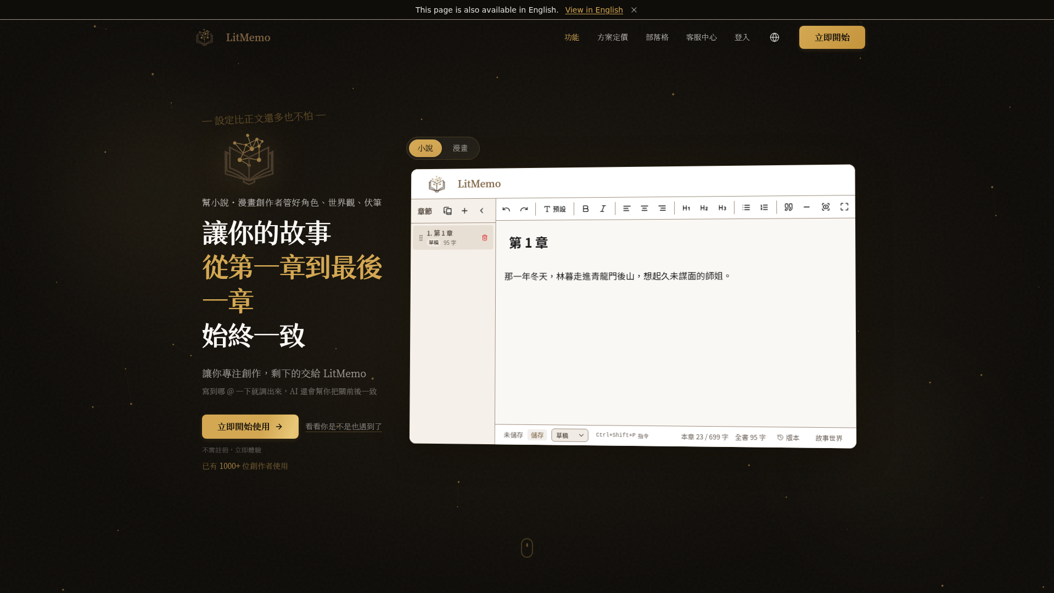Open 故事世界 panel
This screenshot has height=593, width=1054.
point(829,438)
